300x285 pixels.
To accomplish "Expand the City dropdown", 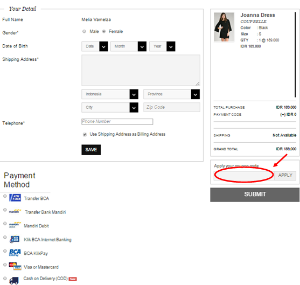I will (x=110, y=108).
